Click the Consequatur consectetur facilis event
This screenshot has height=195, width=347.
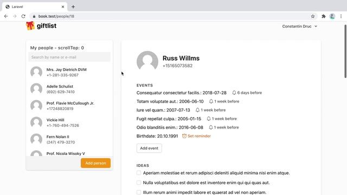click(x=182, y=93)
